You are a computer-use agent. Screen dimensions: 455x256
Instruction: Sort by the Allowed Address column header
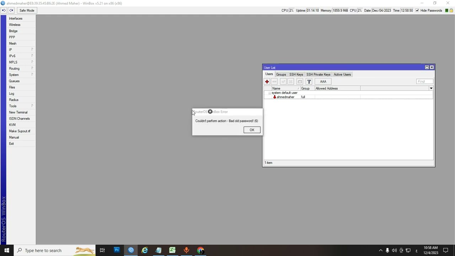tap(337, 89)
